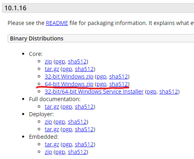This screenshot has height=159, width=194.
Task: Open Core tar.gz sha512 checksum
Action: (x=84, y=69)
